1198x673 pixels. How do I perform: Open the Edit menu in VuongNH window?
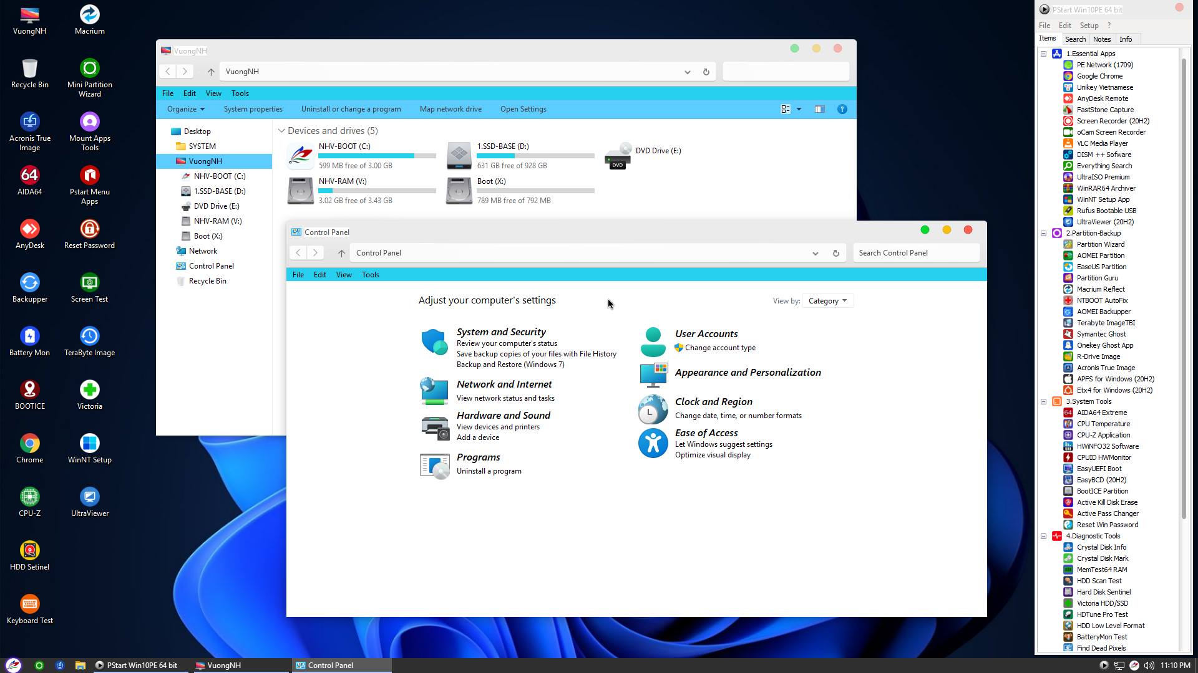pyautogui.click(x=189, y=93)
